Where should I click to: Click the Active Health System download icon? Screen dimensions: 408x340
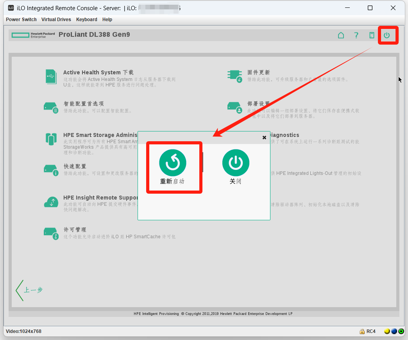click(51, 76)
